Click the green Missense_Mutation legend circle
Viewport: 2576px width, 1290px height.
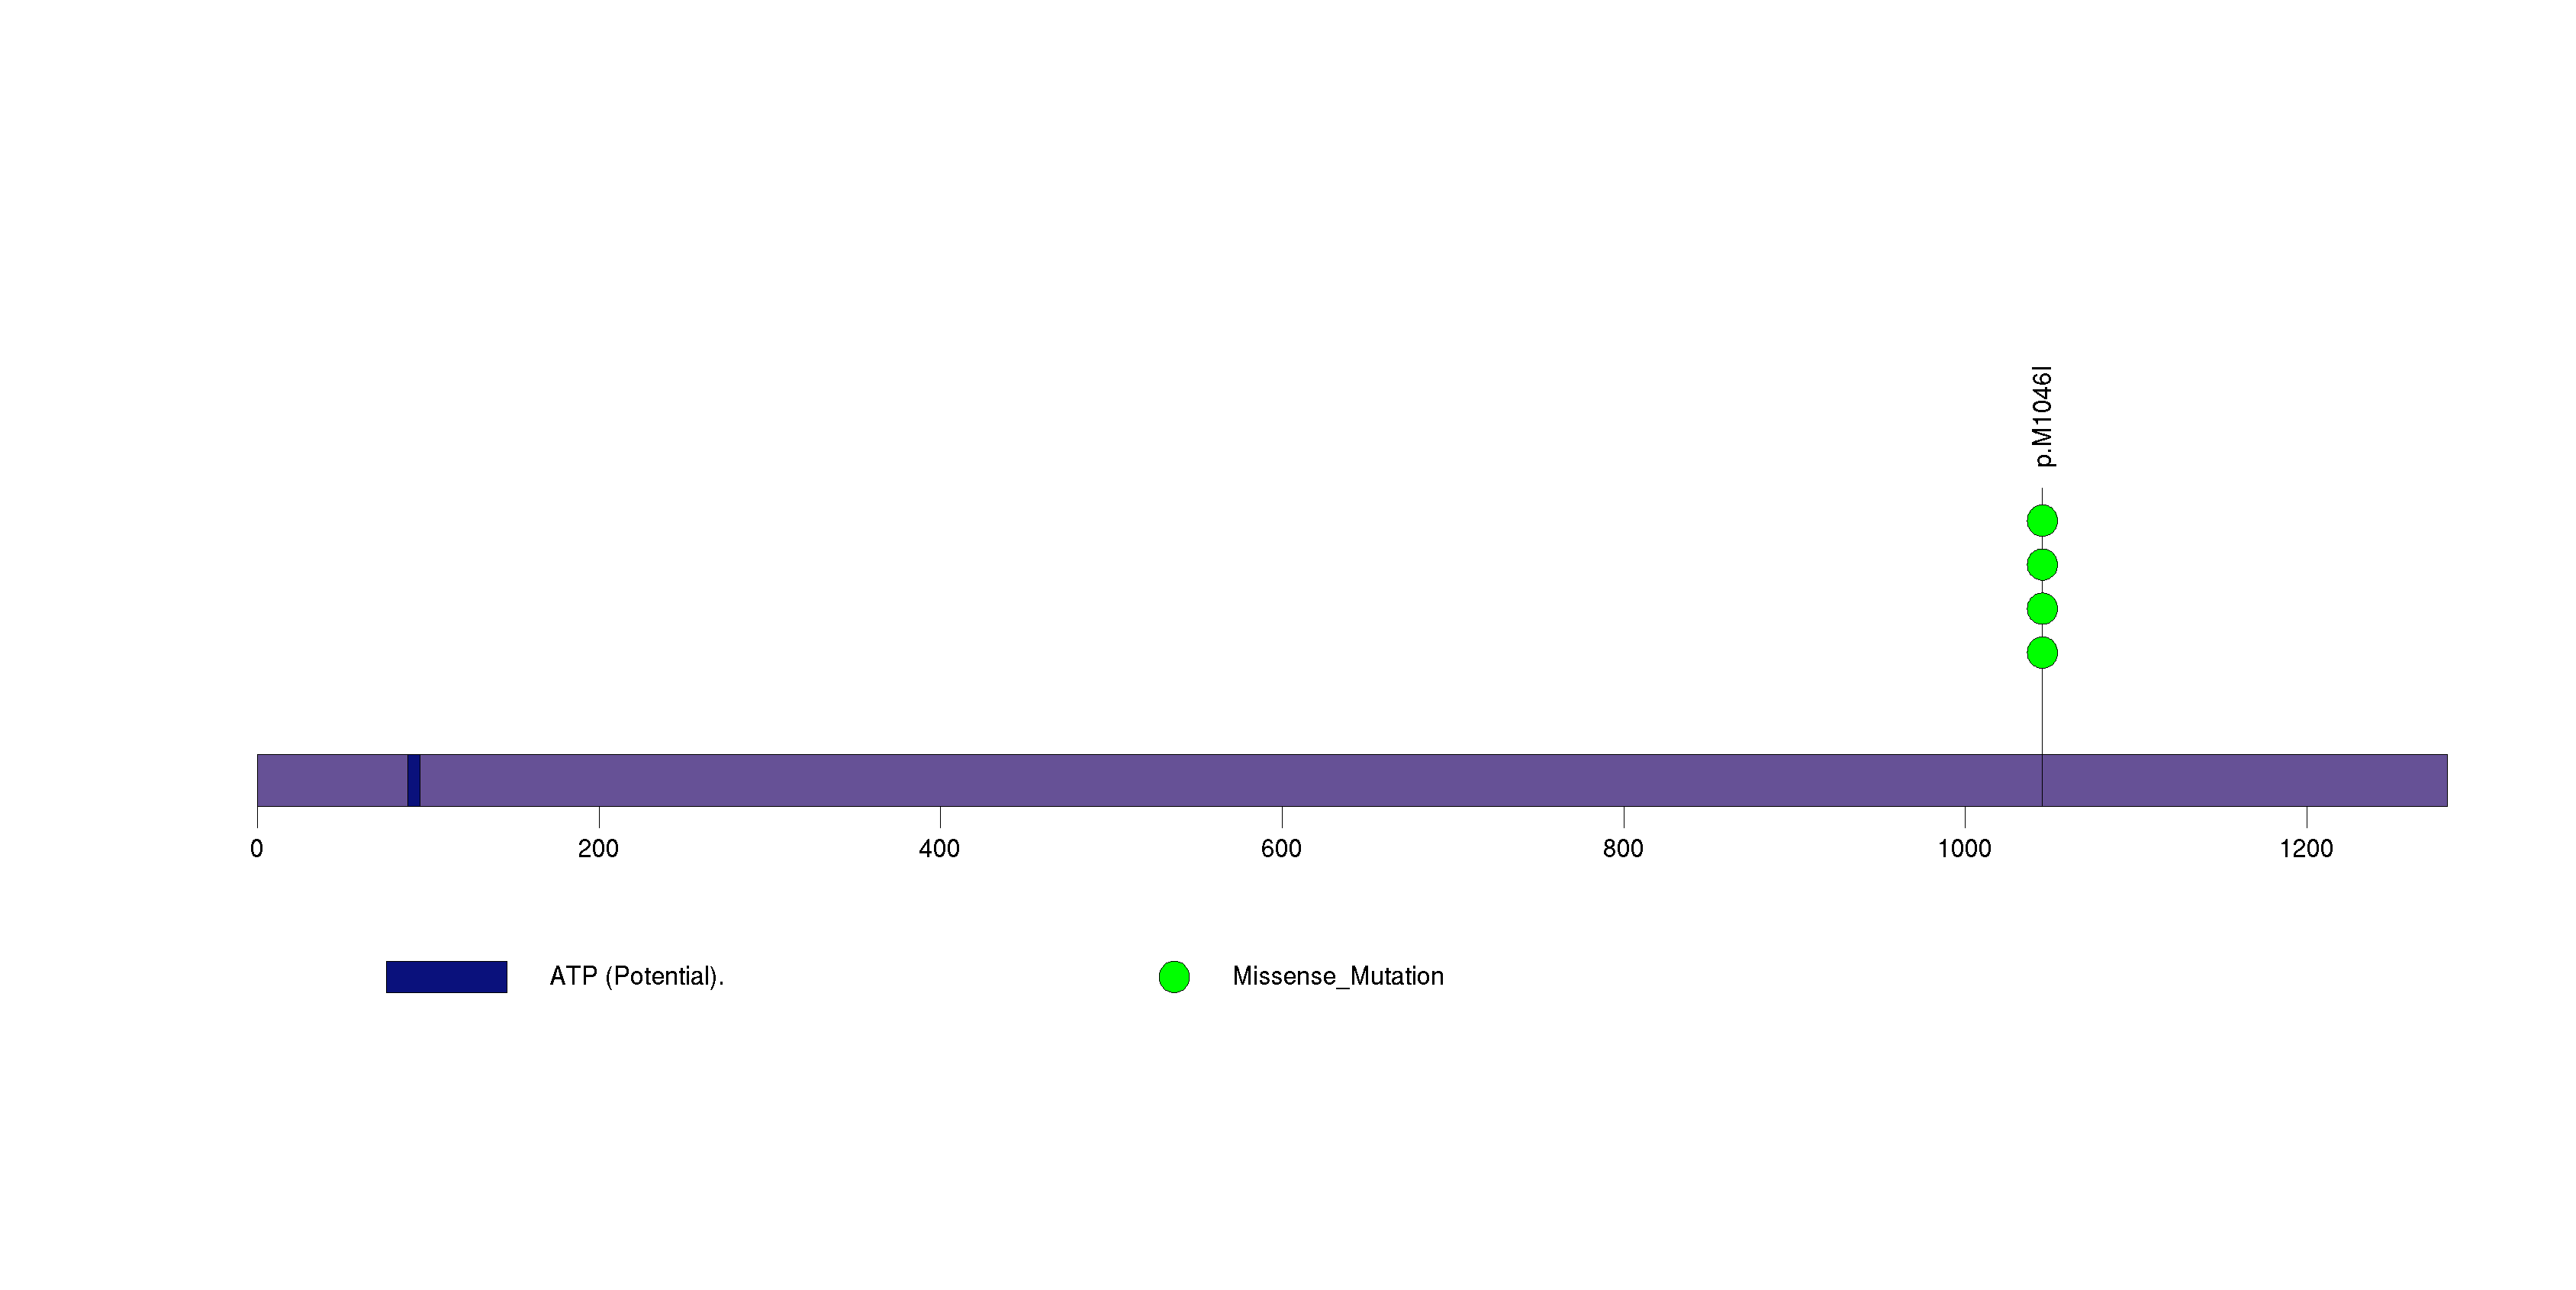pos(1173,977)
